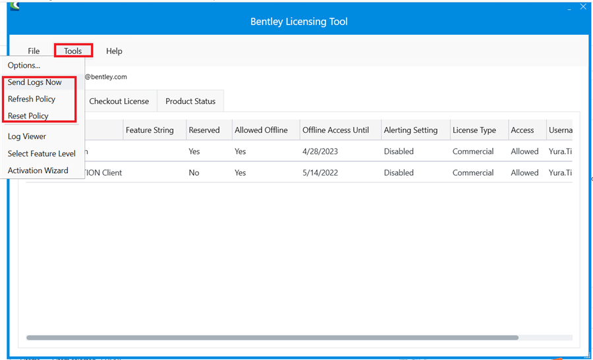Select the row expiring 5/14/2022

(321, 172)
